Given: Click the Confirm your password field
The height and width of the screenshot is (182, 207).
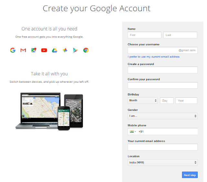Looking at the screenshot, I should coord(162,85).
